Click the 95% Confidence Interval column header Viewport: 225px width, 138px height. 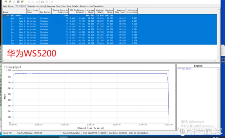pos(76,11)
